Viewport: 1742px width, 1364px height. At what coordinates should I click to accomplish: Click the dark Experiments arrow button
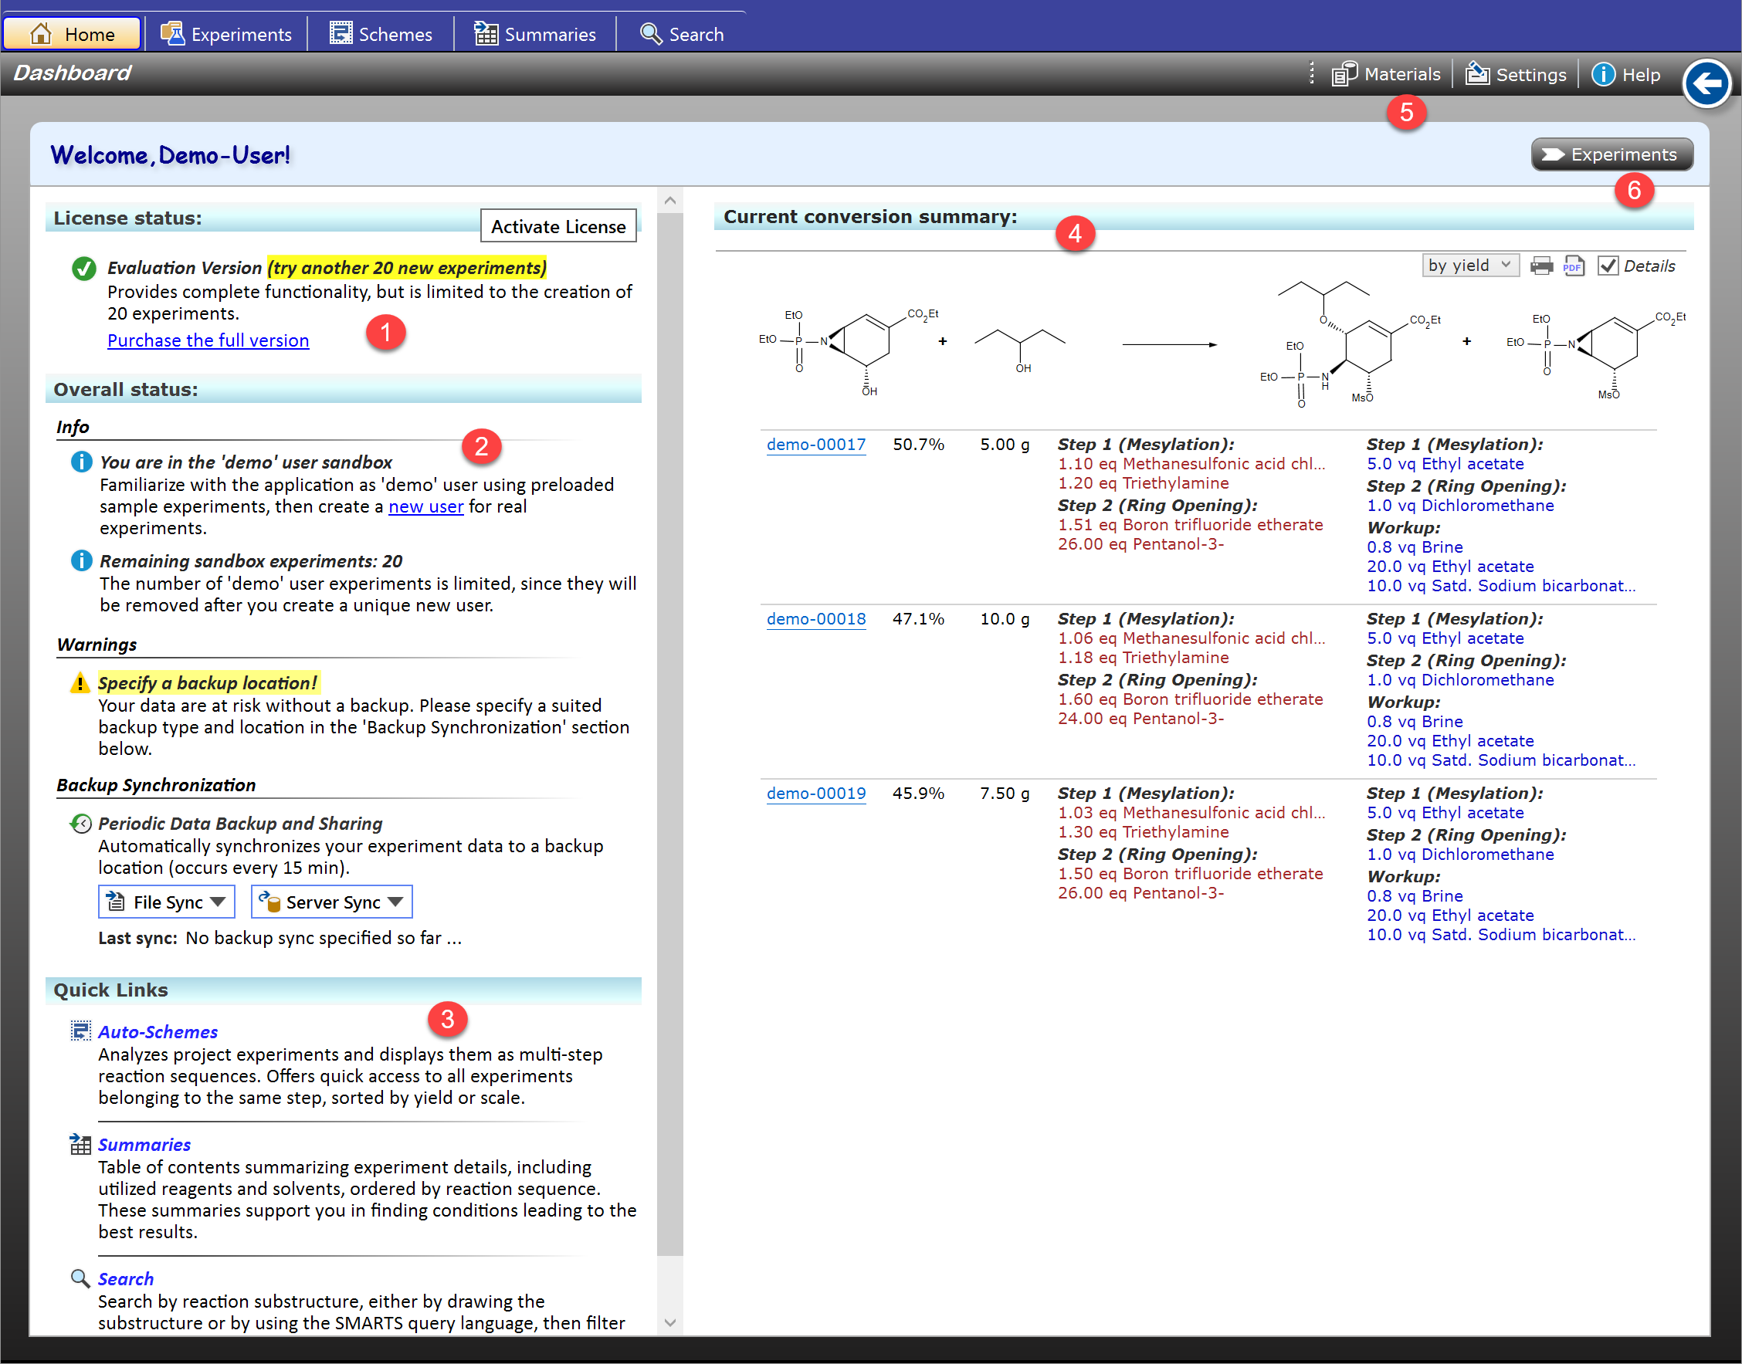pos(1611,154)
